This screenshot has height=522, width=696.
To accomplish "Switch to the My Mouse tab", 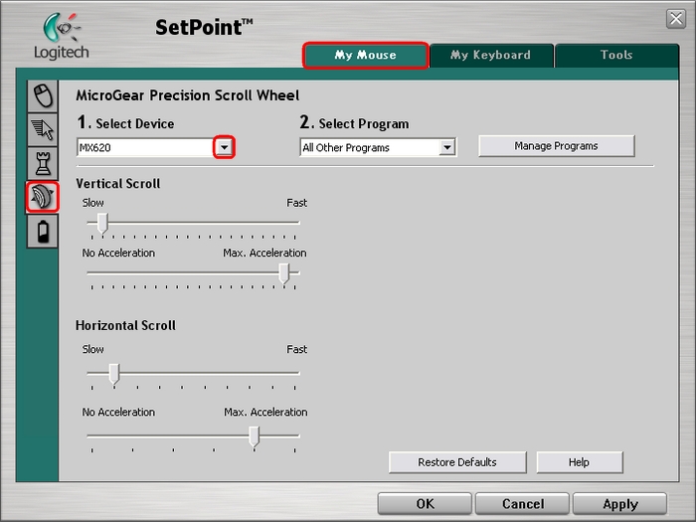I will coord(365,55).
